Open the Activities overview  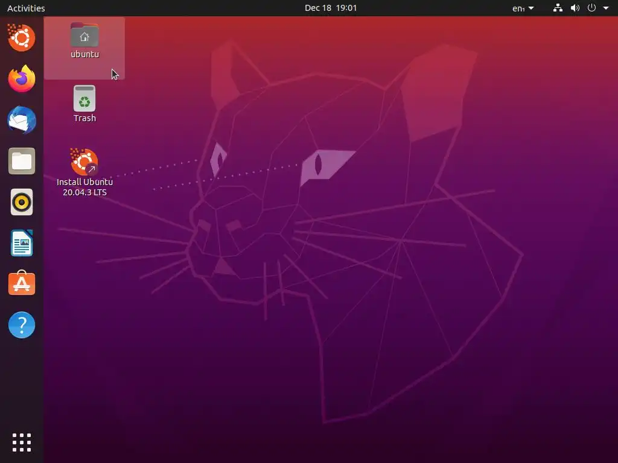26,8
